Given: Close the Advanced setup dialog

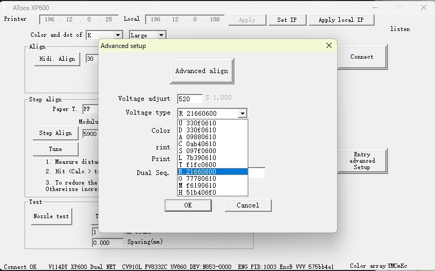Looking at the screenshot, I should coord(329,45).
